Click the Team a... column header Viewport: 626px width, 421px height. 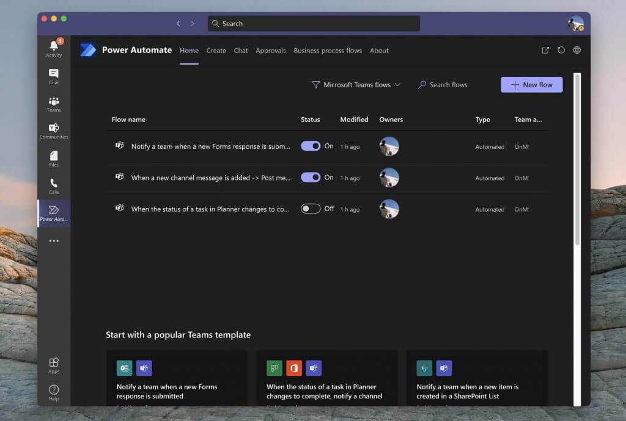coord(528,120)
